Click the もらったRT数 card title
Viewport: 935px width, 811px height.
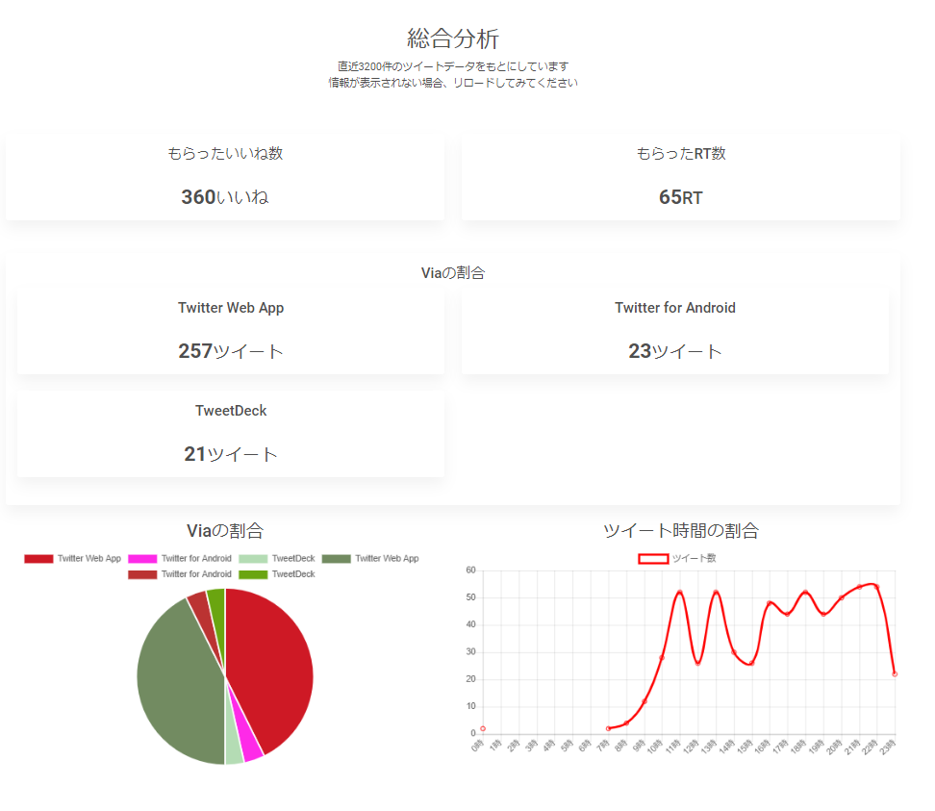pos(681,153)
